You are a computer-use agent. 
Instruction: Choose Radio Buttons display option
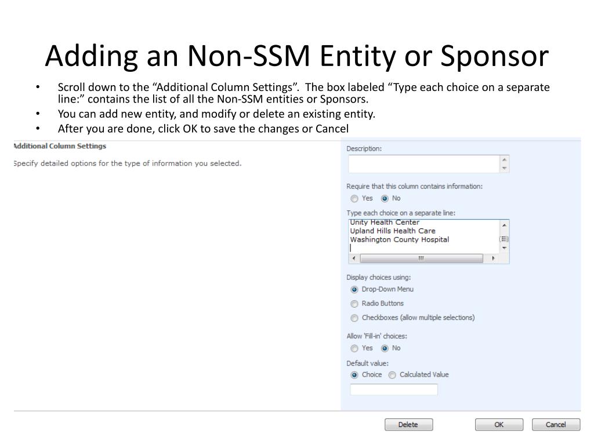click(x=354, y=304)
